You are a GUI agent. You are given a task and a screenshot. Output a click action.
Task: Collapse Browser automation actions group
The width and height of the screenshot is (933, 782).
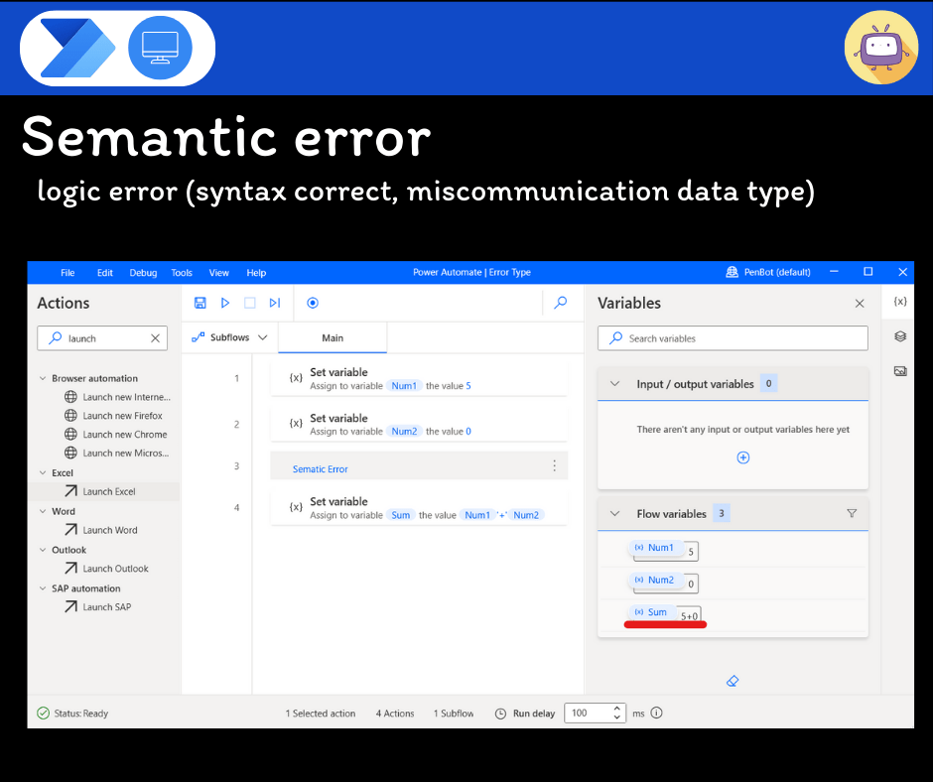[x=43, y=378]
